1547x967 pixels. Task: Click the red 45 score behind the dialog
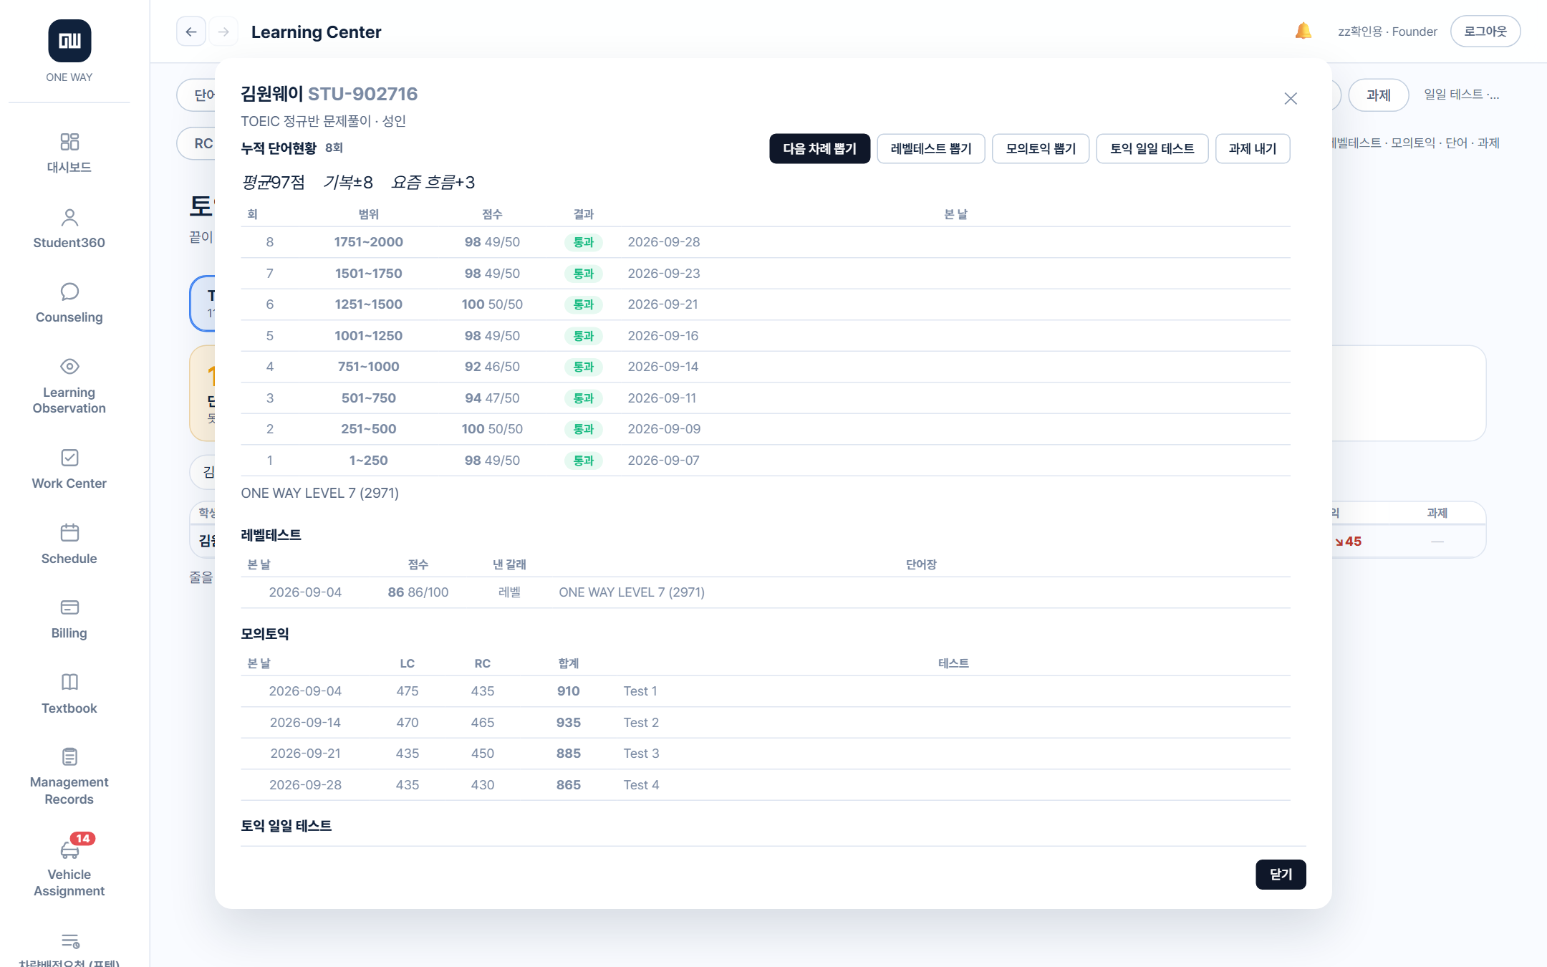pyautogui.click(x=1348, y=542)
